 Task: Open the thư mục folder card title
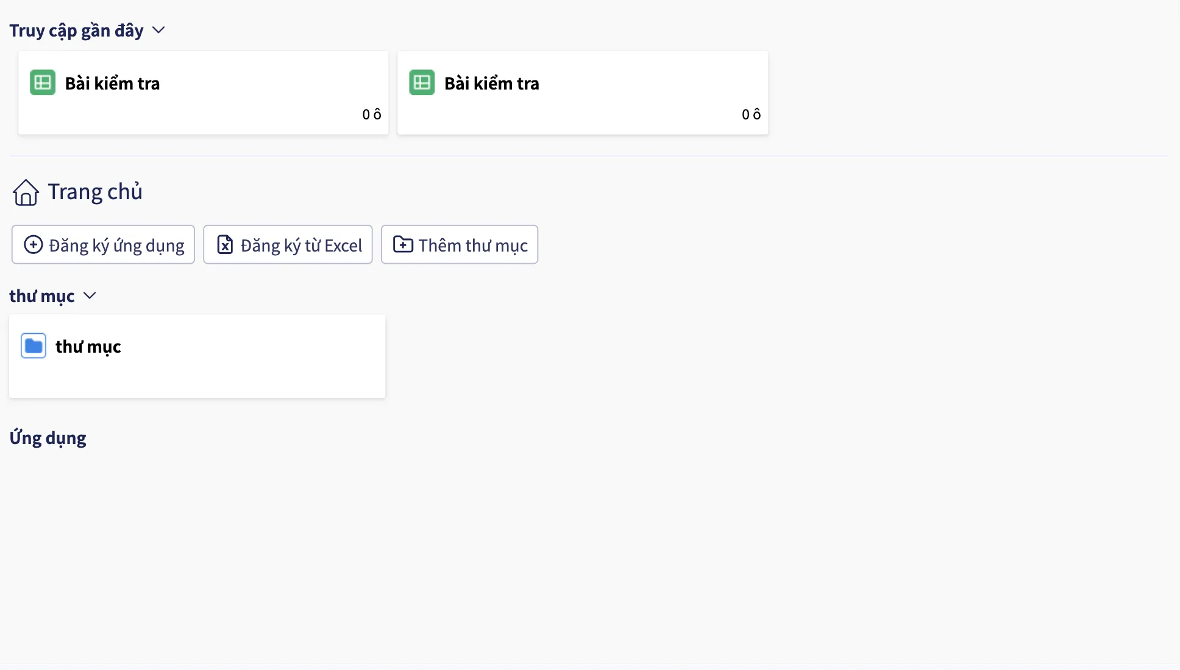tap(88, 347)
